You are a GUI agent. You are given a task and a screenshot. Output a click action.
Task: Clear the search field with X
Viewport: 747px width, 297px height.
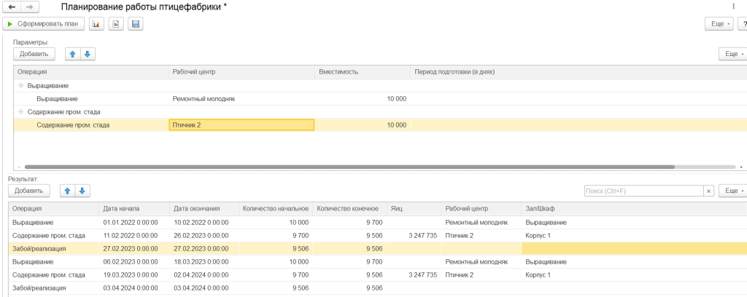point(708,191)
